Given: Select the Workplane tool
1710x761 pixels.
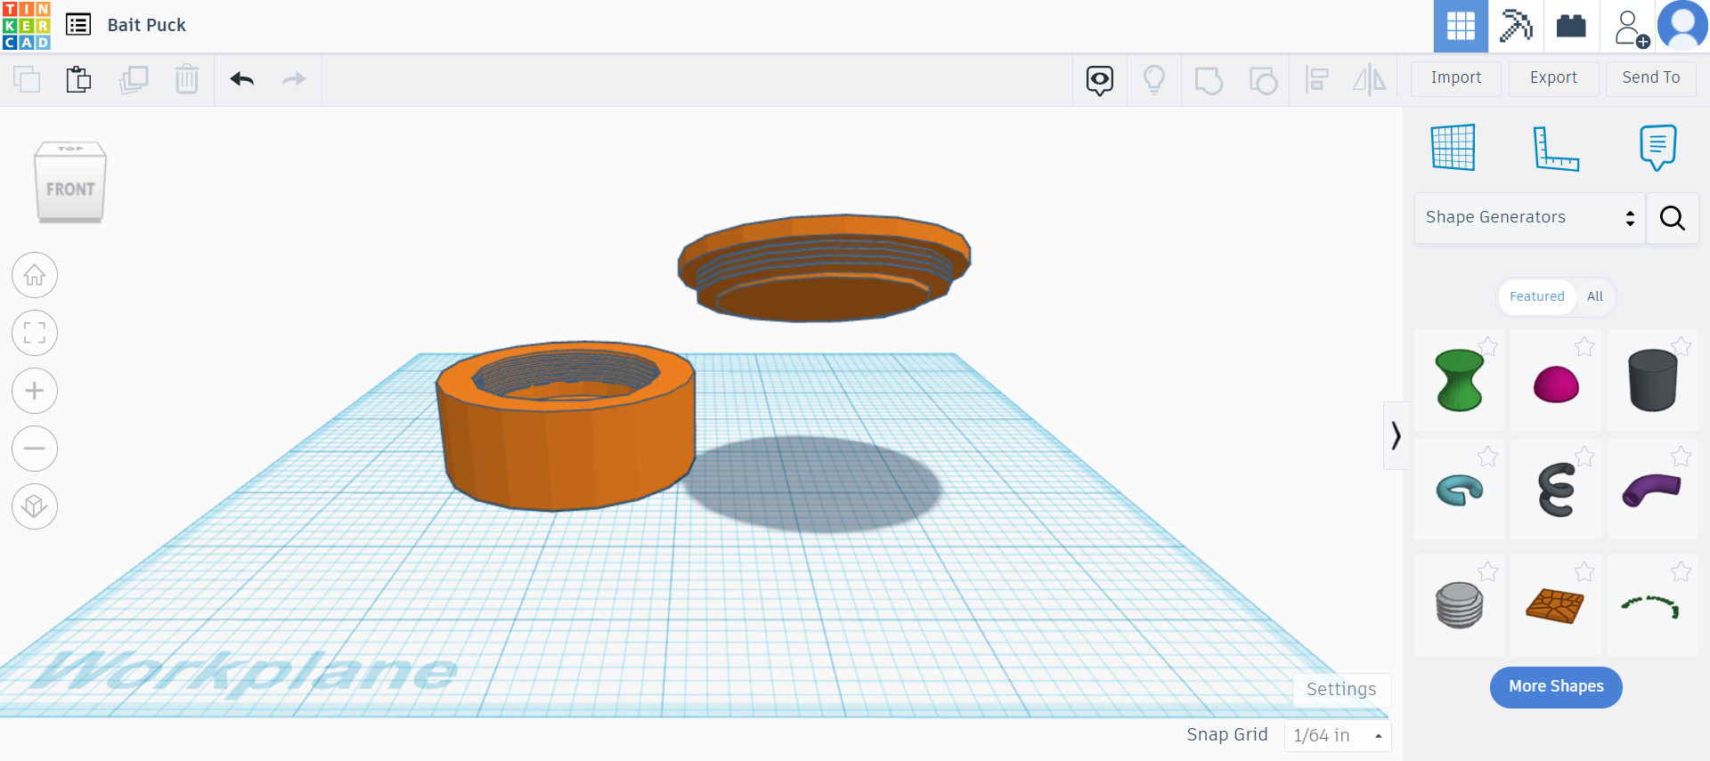Looking at the screenshot, I should tap(1453, 147).
